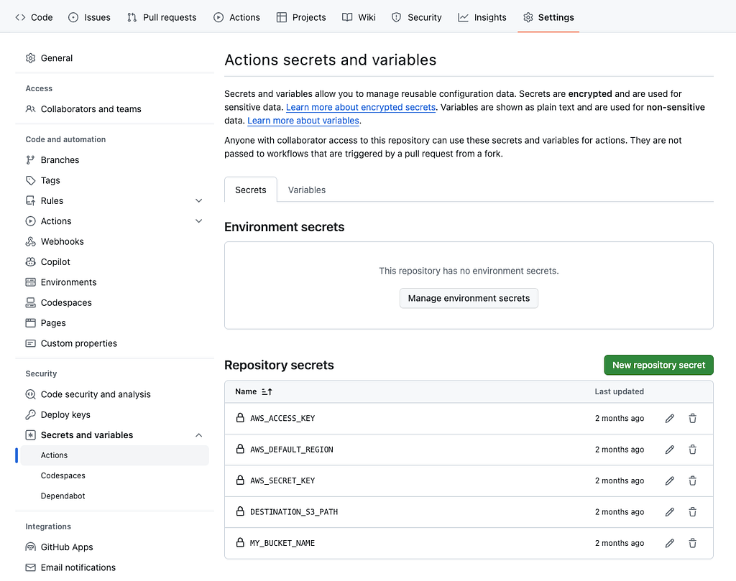The width and height of the screenshot is (736, 581).
Task: Click the Code security and analysis icon
Action: (x=30, y=394)
